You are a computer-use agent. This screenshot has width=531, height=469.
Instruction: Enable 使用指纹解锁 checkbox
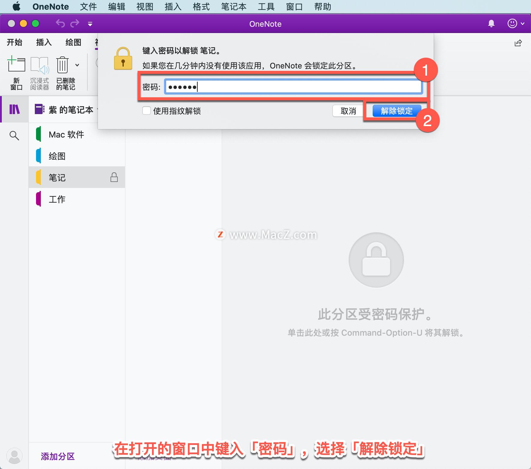click(147, 111)
